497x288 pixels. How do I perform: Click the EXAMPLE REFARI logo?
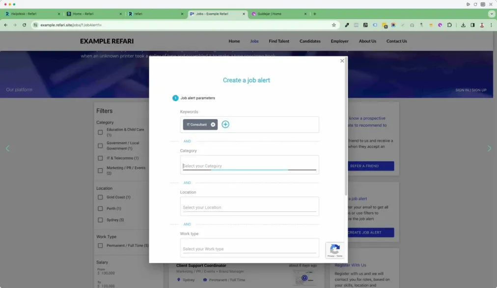(107, 41)
